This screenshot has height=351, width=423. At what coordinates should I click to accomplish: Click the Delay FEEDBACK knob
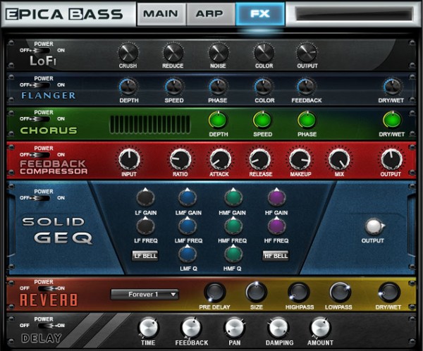pos(191,328)
